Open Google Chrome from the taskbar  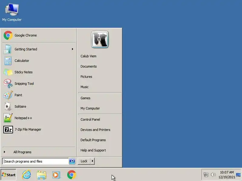pos(72,175)
